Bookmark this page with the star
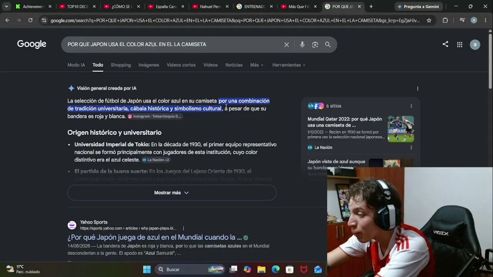Image resolution: width=493 pixels, height=277 pixels. 429,20
